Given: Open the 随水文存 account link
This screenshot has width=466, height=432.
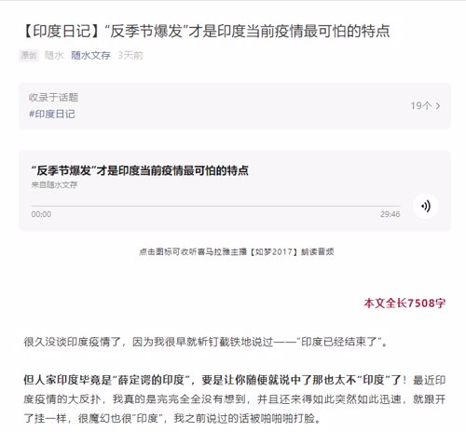Looking at the screenshot, I should click(90, 56).
